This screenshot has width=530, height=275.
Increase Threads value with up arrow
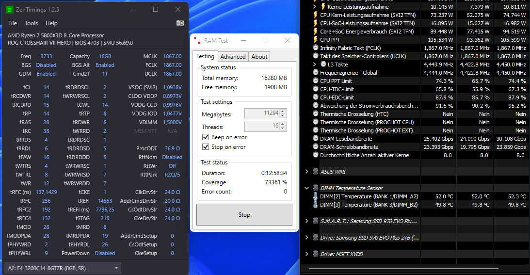click(x=283, y=124)
